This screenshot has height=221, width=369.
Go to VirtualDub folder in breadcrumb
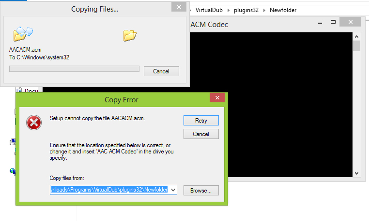point(209,10)
